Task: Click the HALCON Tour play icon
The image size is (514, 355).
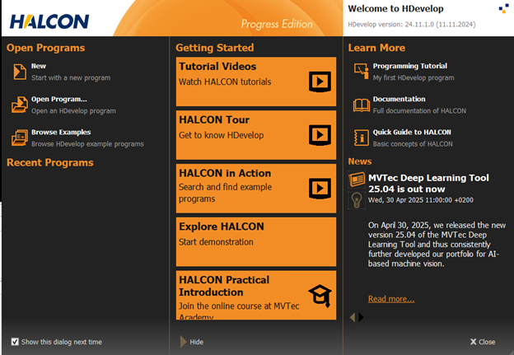Action: tap(320, 135)
